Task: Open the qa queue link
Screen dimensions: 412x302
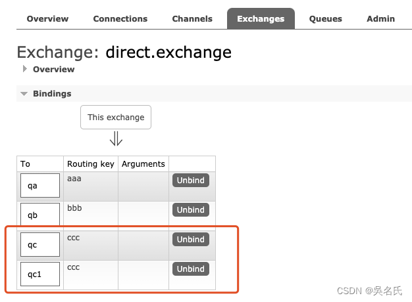Action: click(32, 186)
